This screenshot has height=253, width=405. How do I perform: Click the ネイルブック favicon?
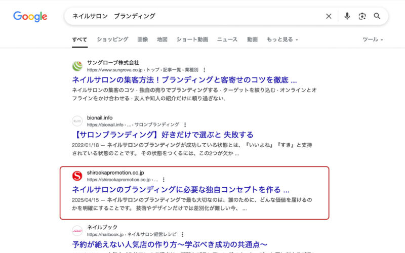(x=77, y=231)
